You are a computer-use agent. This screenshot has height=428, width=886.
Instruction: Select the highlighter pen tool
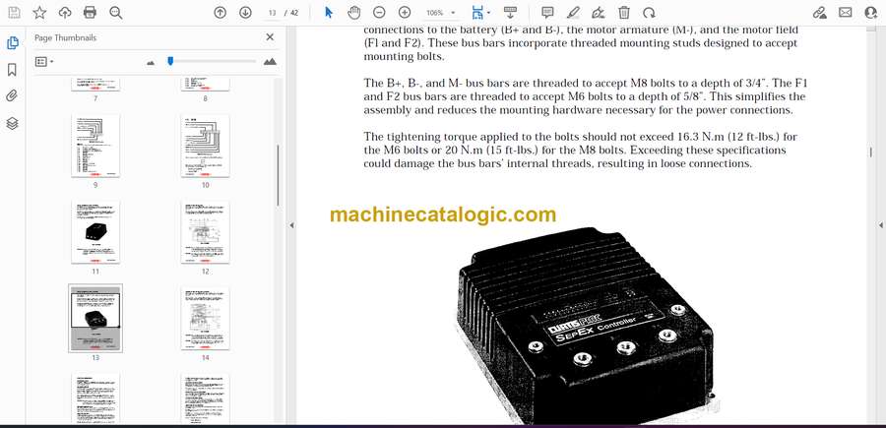pos(573,13)
